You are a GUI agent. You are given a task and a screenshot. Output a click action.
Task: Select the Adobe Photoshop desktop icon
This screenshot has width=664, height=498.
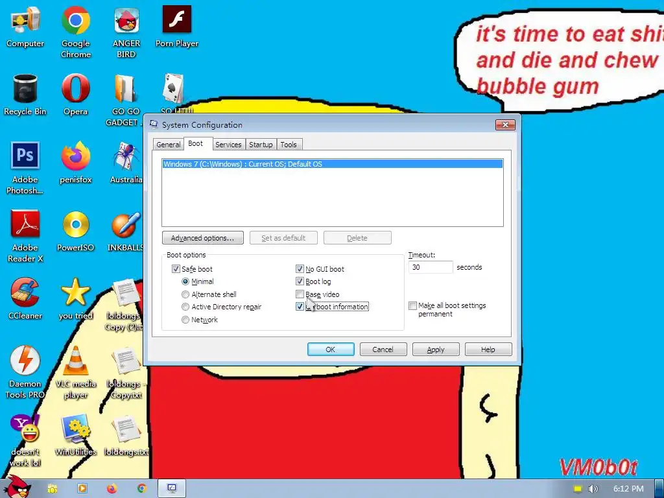click(x=25, y=168)
